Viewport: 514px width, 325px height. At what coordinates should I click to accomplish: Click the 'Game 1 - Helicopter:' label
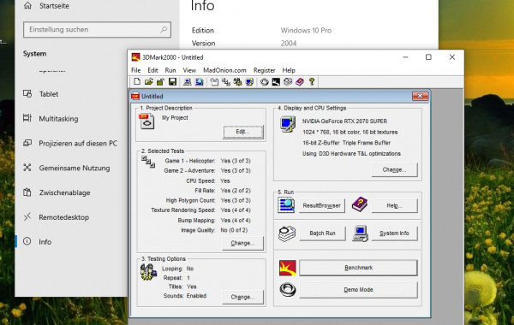click(x=190, y=161)
